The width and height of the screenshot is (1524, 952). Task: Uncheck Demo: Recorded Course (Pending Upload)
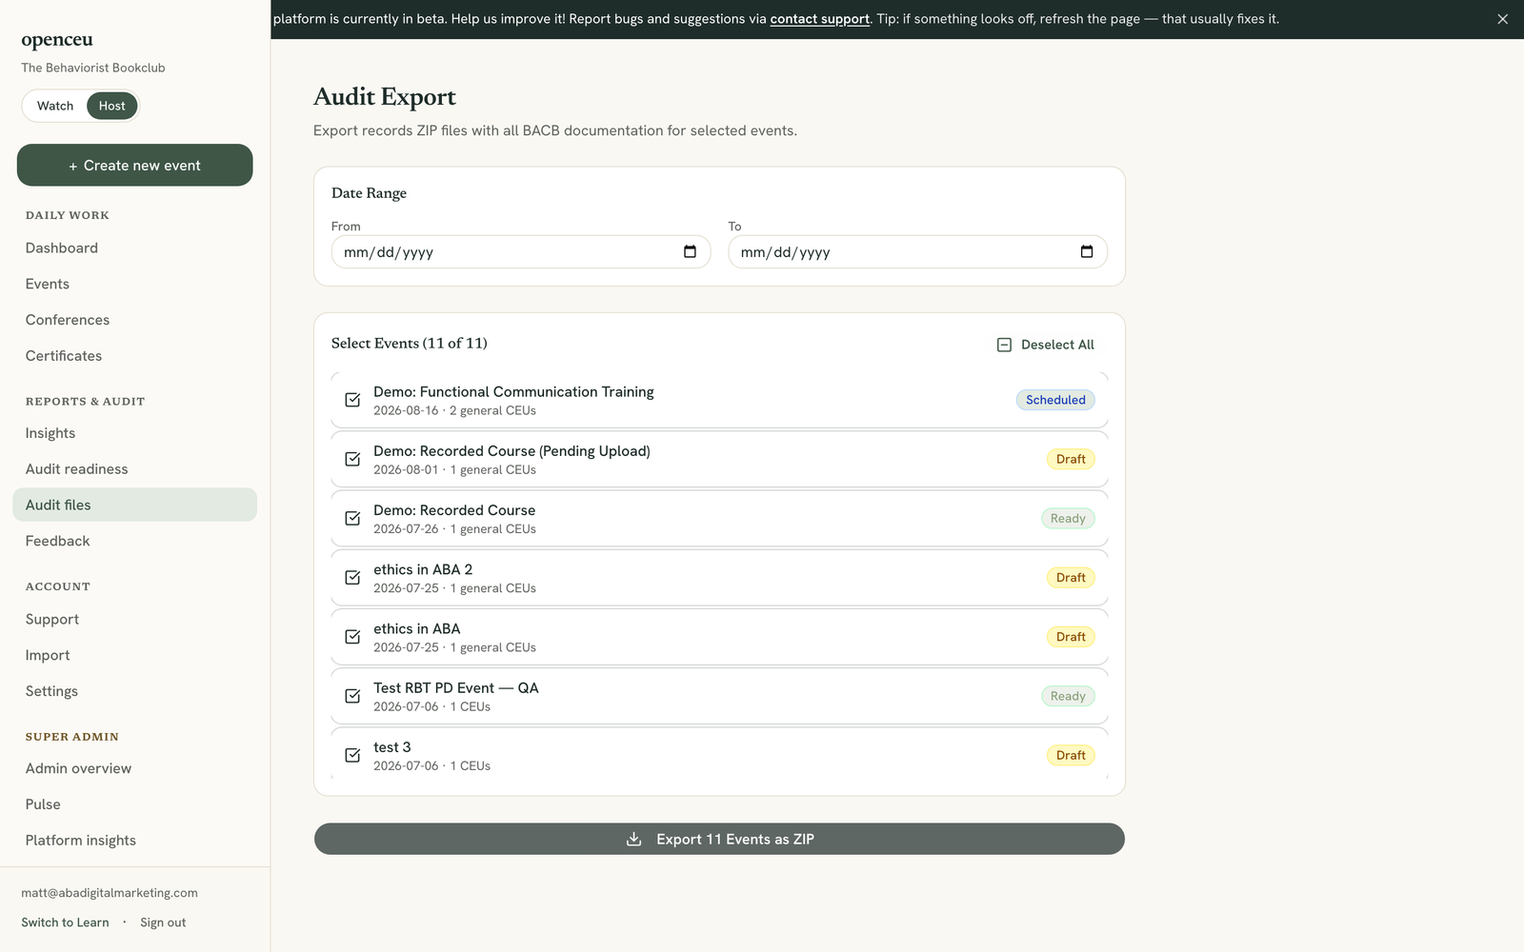click(352, 459)
